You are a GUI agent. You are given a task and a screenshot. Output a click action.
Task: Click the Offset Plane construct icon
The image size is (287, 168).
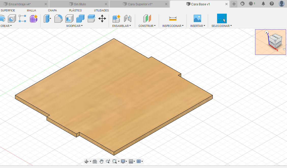[147, 18]
